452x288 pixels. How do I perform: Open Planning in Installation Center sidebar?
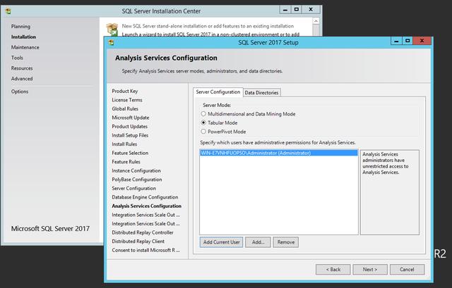[x=20, y=27]
